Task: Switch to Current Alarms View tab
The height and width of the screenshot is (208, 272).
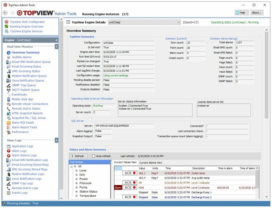Action: 151,163
